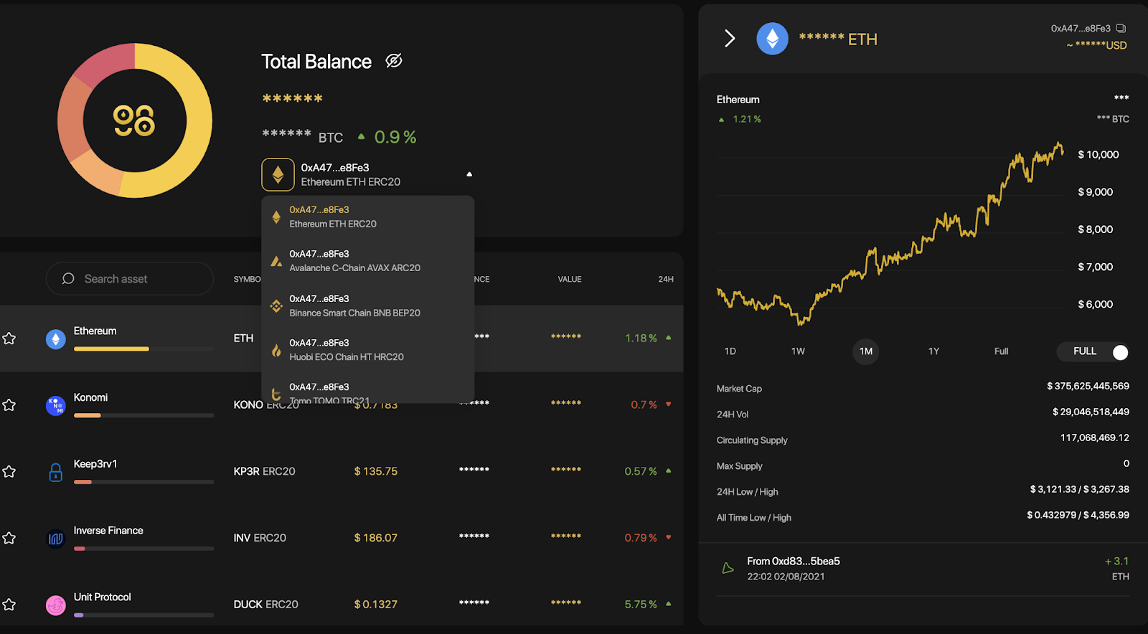Favorite Ethereum with its star icon

click(9, 338)
